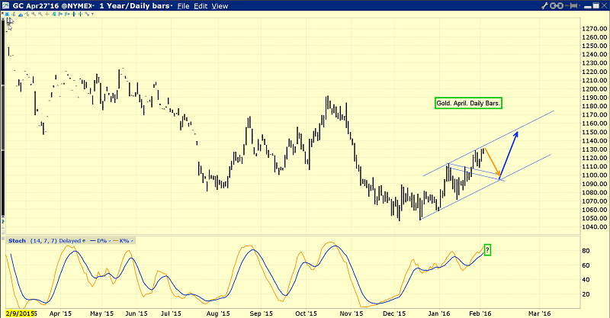Select the orange down arrow annotation

pos(493,162)
